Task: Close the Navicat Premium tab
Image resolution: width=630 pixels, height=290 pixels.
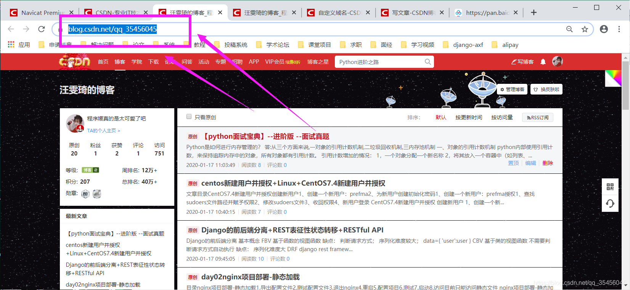Action: 72,13
